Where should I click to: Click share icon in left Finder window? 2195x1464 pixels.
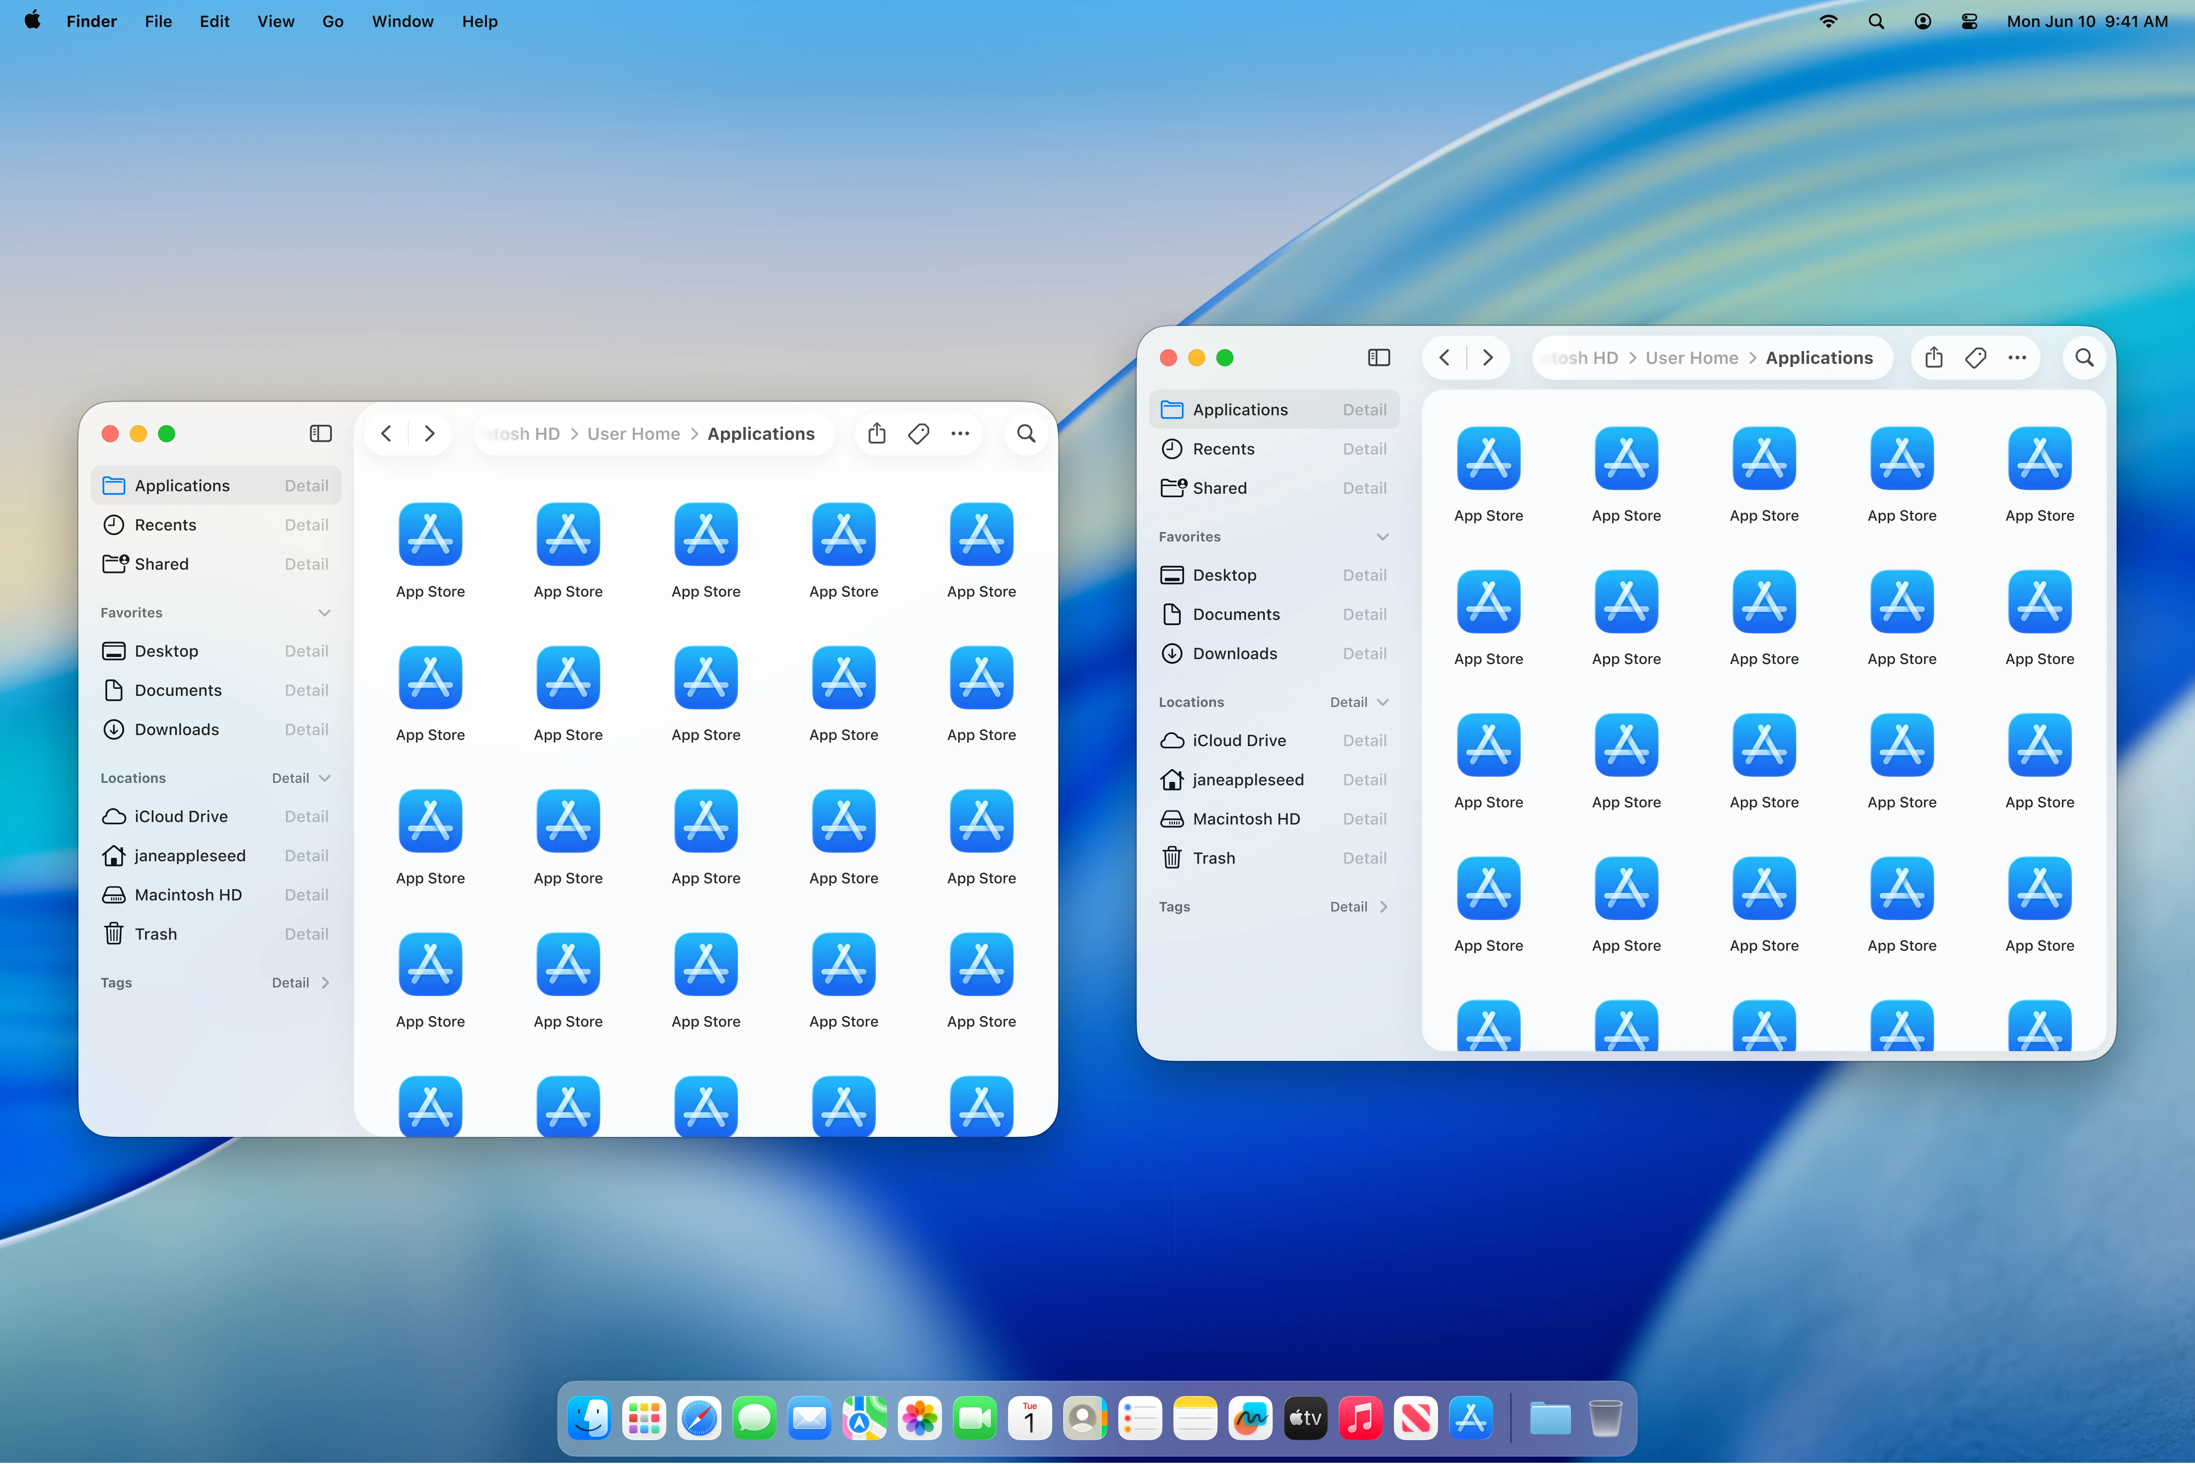tap(876, 433)
